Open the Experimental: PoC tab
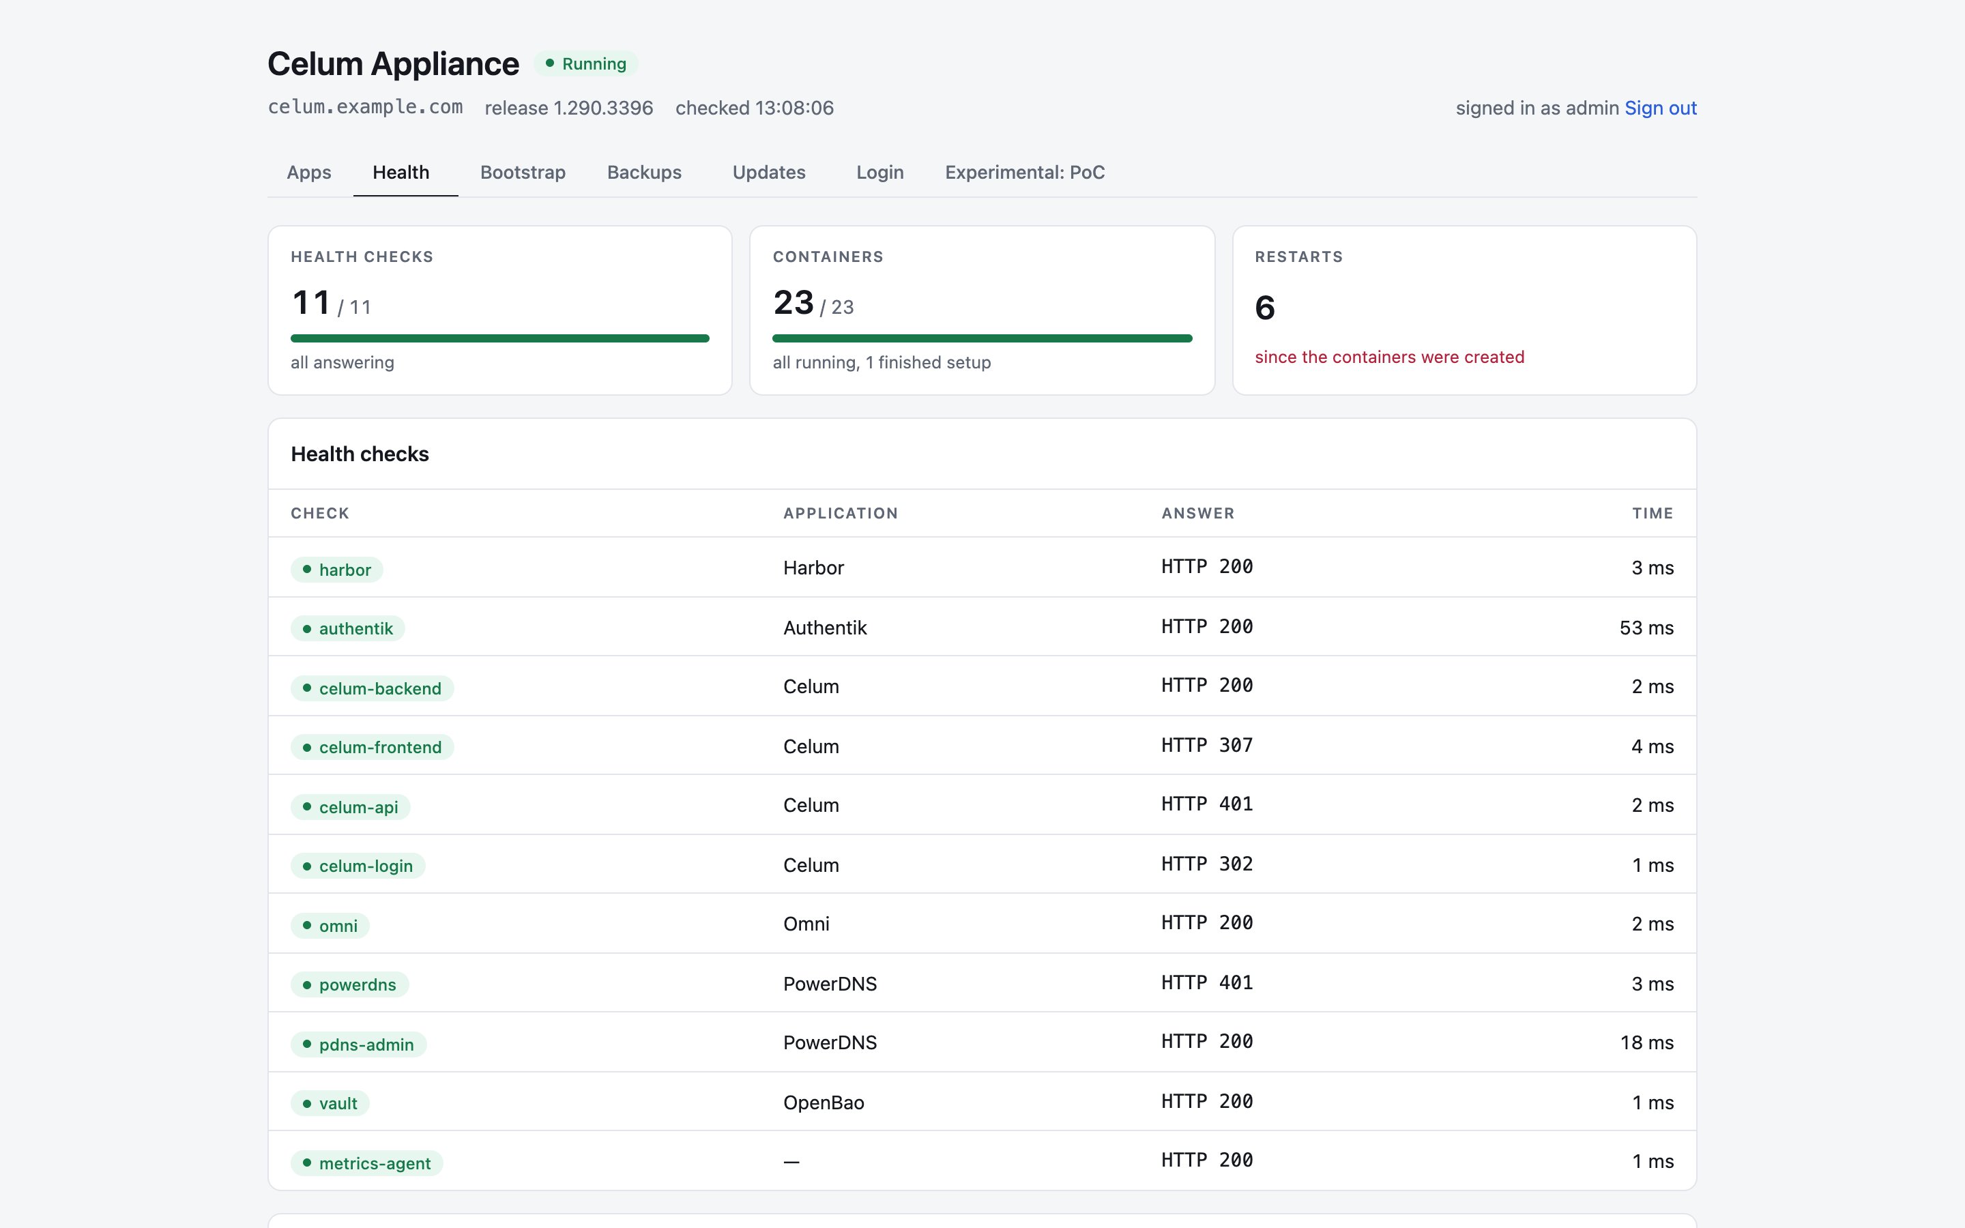The image size is (1965, 1228). coord(1025,172)
